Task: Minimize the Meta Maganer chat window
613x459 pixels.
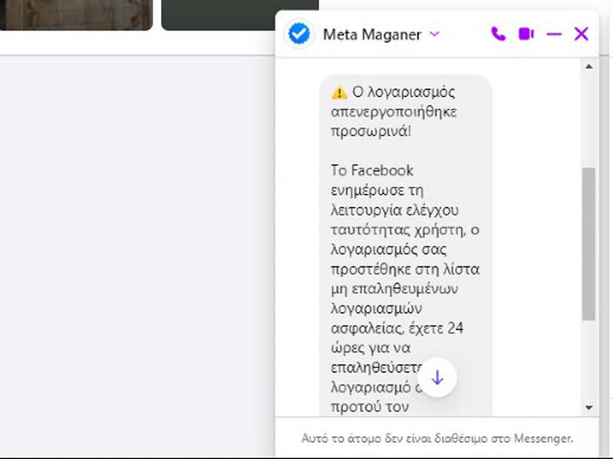Action: click(554, 34)
